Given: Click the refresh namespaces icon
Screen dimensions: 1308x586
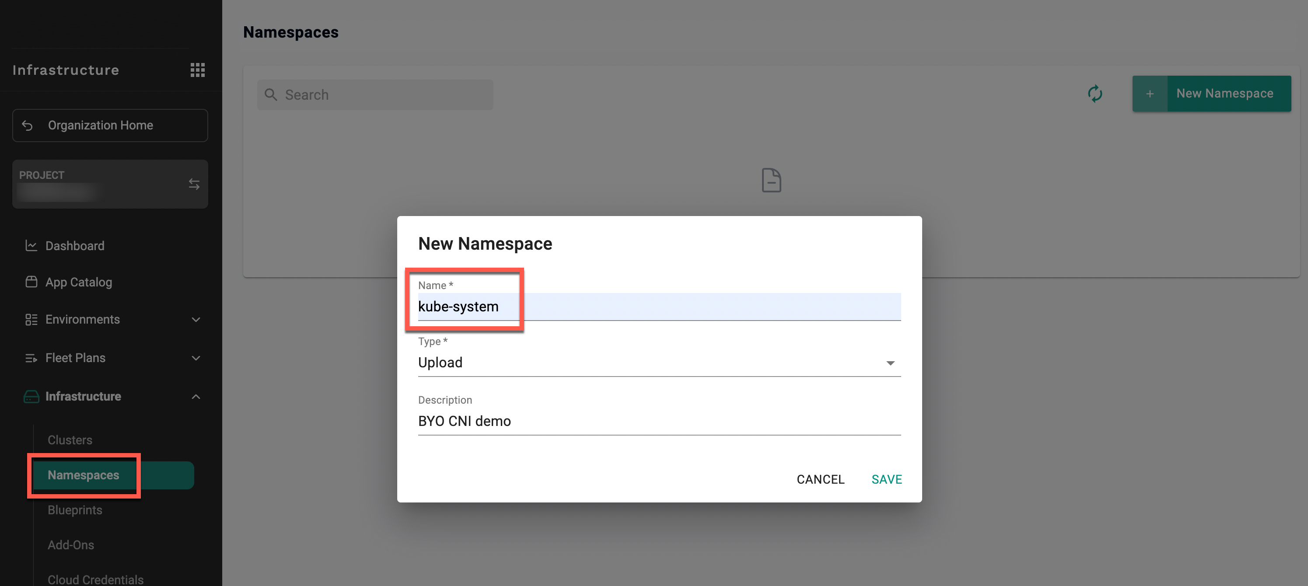Looking at the screenshot, I should [1095, 94].
